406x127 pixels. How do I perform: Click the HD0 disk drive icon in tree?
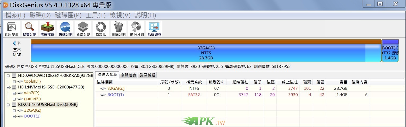pos(14,76)
